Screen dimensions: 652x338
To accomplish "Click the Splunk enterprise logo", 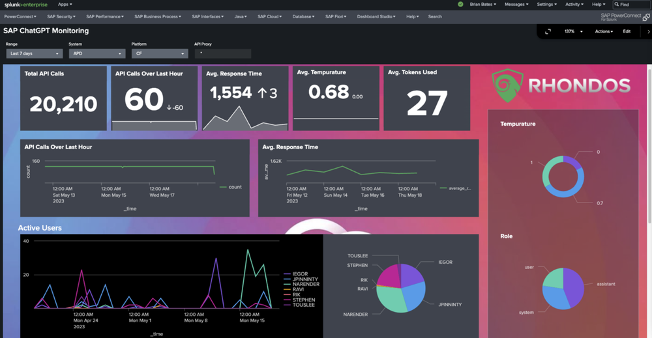I will [26, 5].
